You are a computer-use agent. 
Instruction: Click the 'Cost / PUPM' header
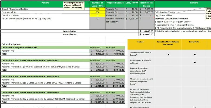132,4
